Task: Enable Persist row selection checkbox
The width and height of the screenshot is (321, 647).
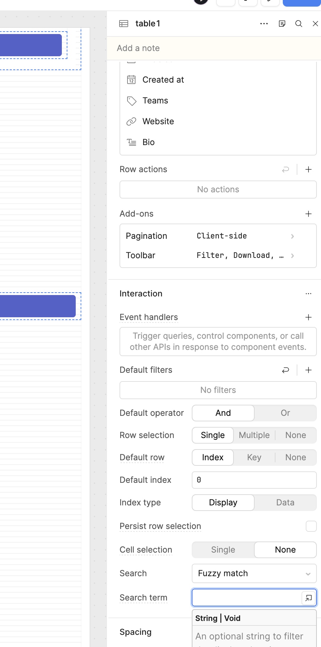Action: pos(311,526)
